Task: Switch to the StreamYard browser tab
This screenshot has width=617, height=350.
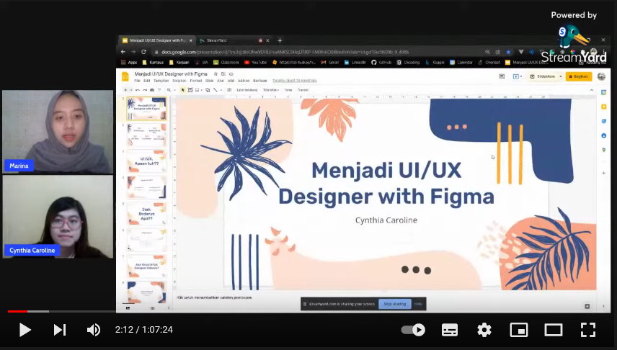Action: click(234, 40)
